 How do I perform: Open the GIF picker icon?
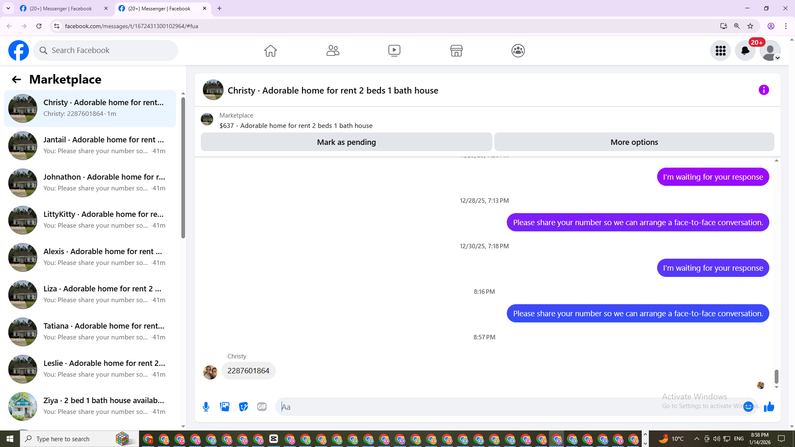coord(262,407)
